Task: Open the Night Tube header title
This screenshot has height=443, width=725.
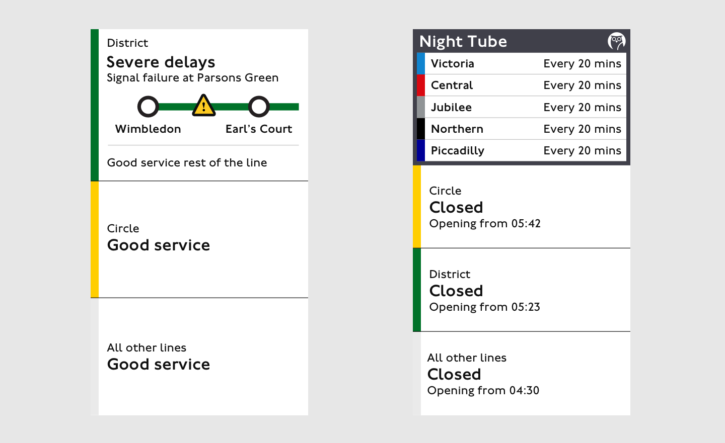Action: (463, 41)
